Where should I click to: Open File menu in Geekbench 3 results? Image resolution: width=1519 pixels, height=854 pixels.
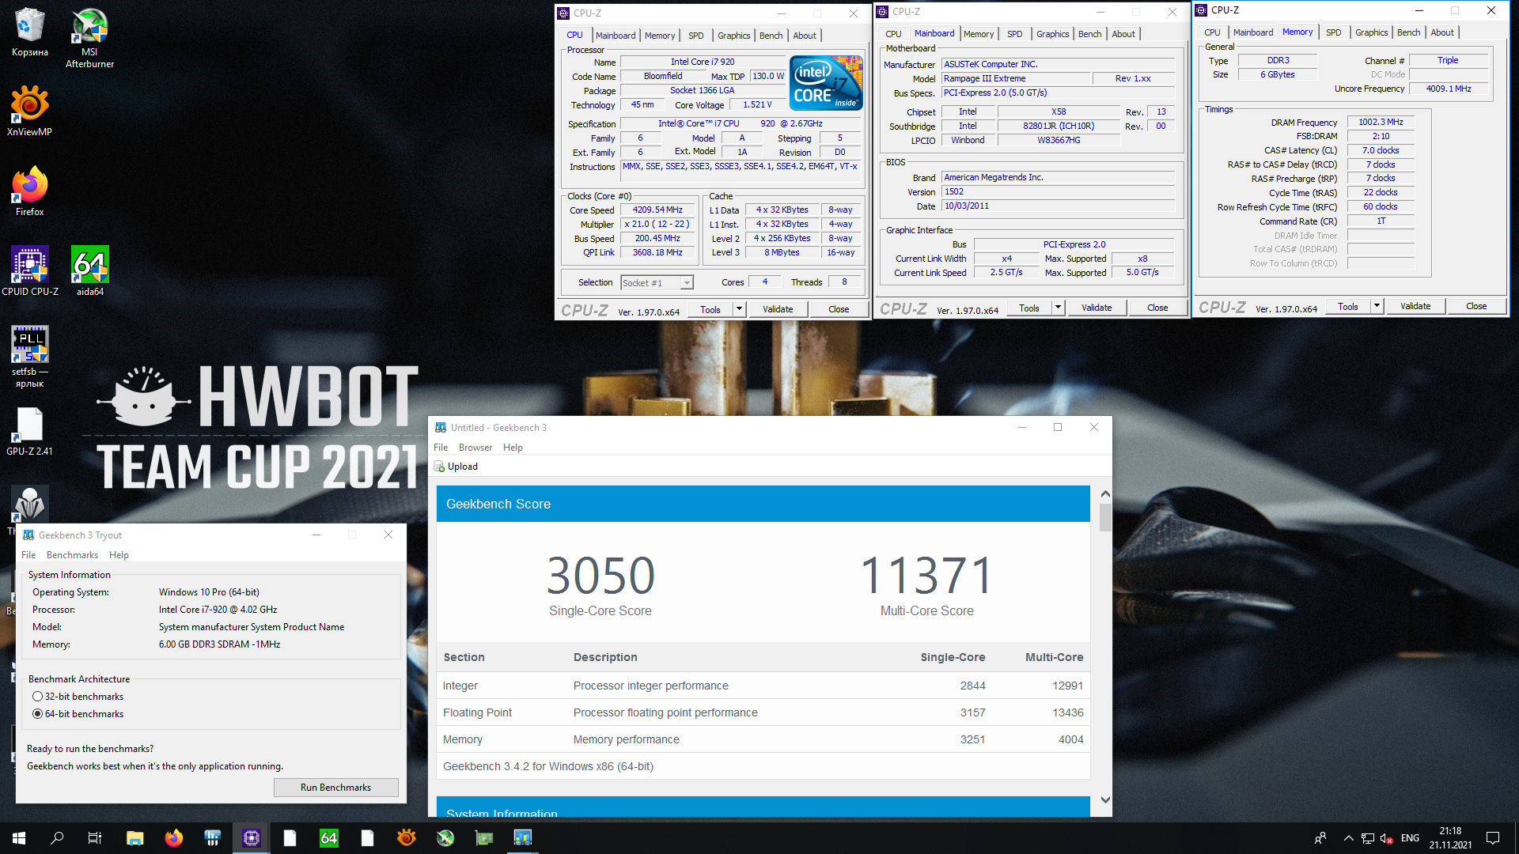click(x=441, y=448)
